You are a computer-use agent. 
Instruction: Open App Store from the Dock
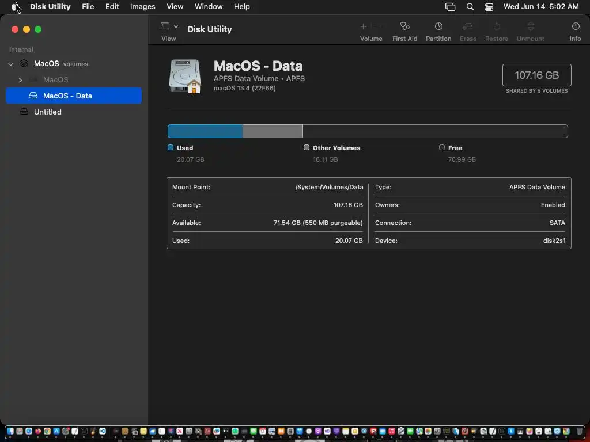56,431
